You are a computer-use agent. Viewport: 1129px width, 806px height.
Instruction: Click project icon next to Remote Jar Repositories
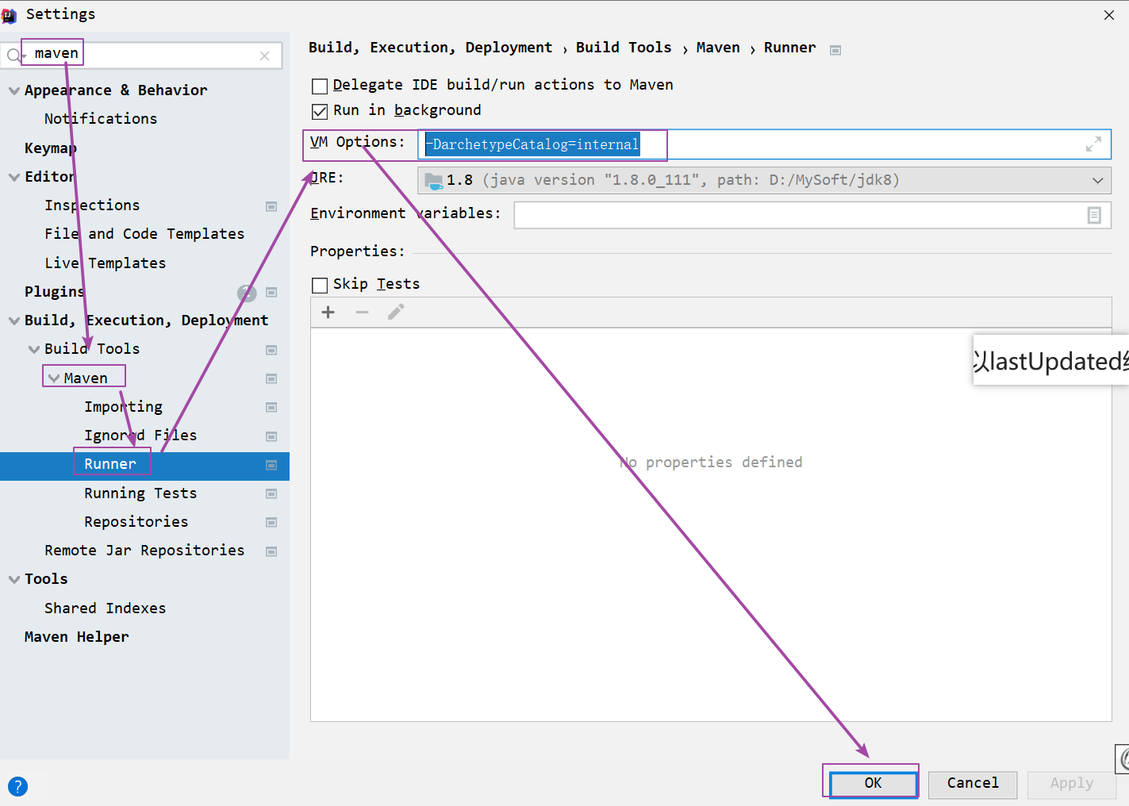pos(271,551)
